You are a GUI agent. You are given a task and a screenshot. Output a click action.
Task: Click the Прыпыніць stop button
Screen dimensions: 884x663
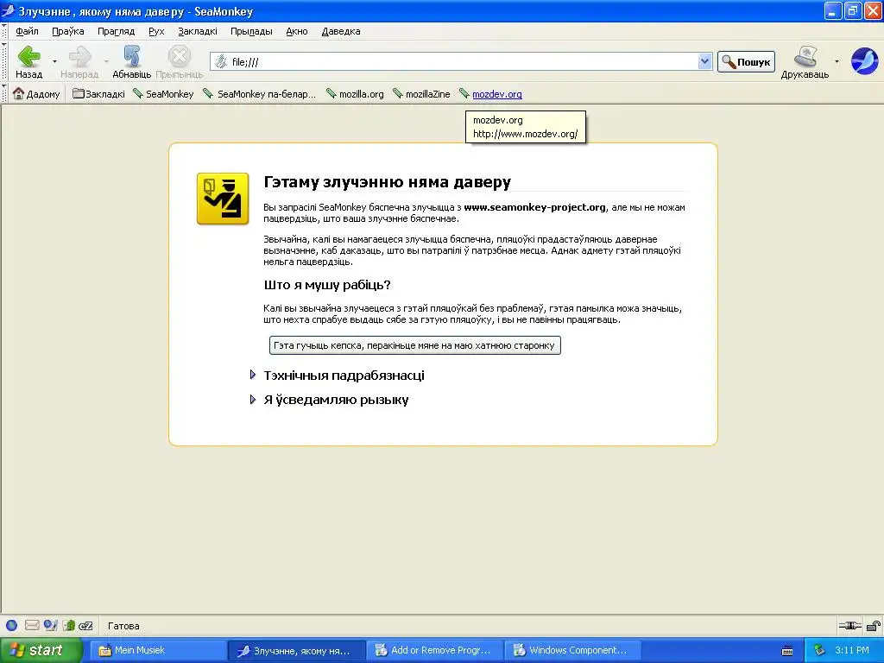point(180,61)
